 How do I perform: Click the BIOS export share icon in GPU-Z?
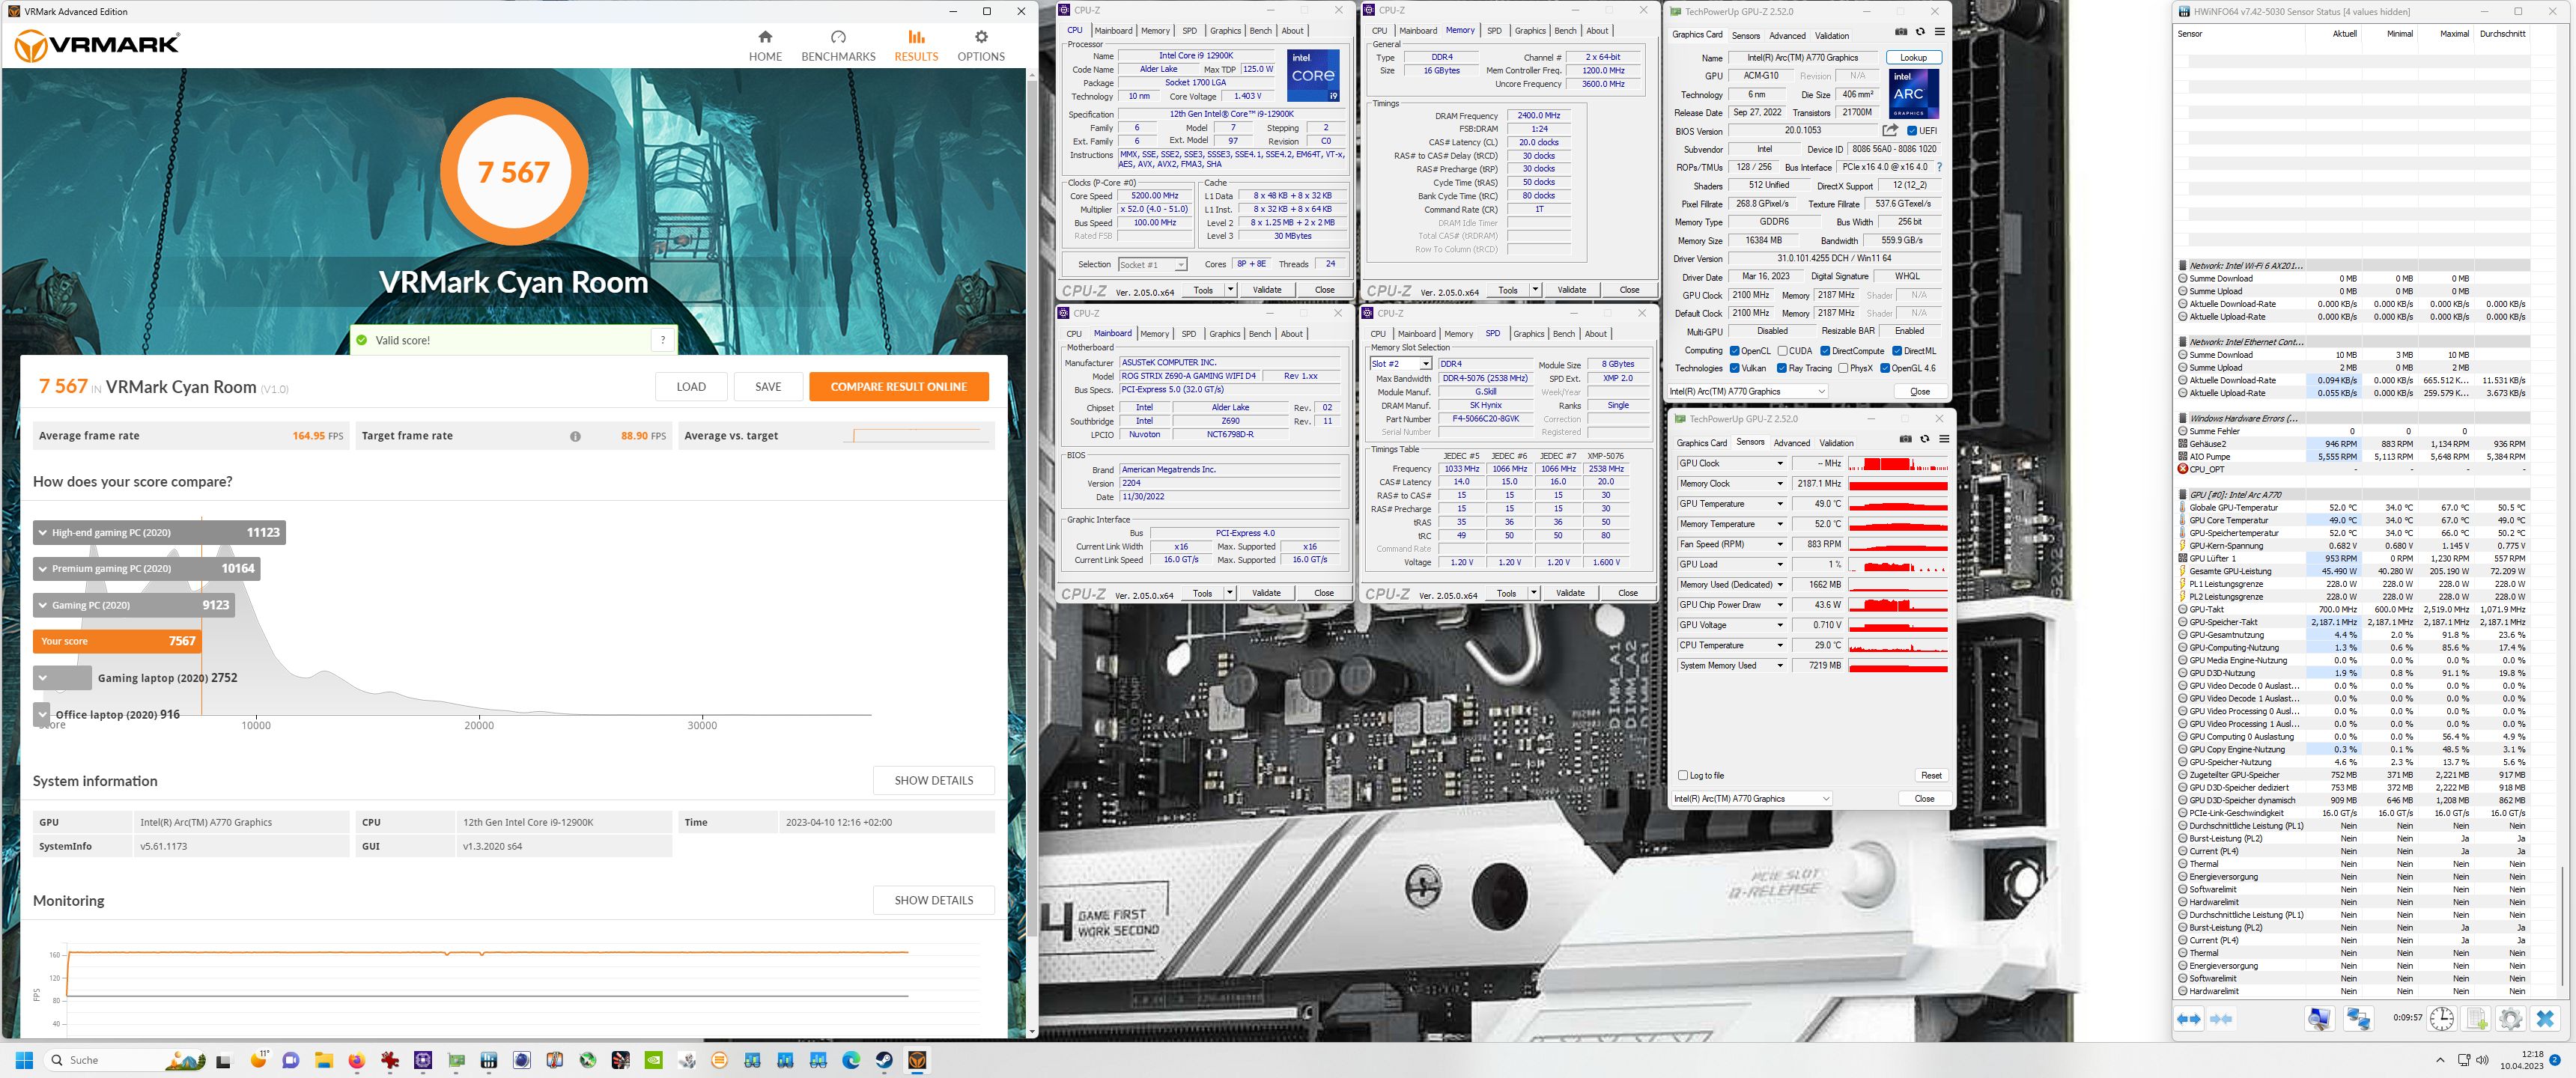(x=1890, y=130)
